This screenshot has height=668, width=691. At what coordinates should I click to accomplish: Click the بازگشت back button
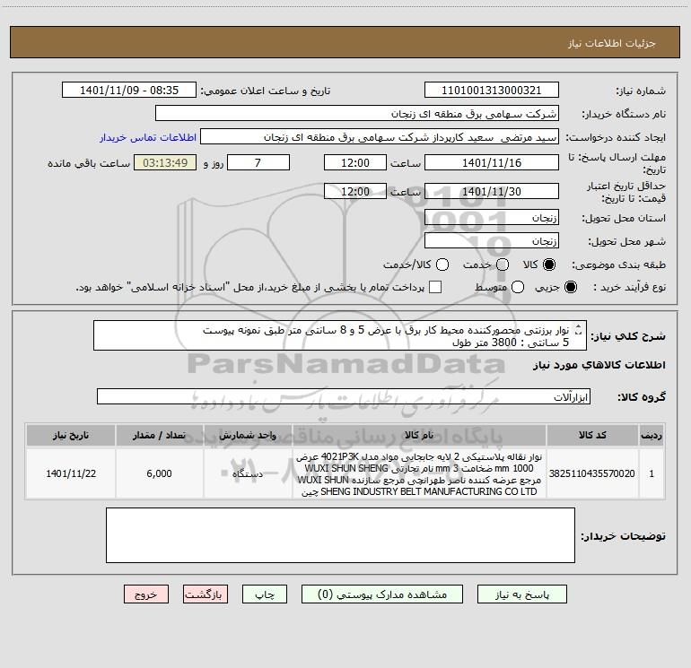click(206, 594)
